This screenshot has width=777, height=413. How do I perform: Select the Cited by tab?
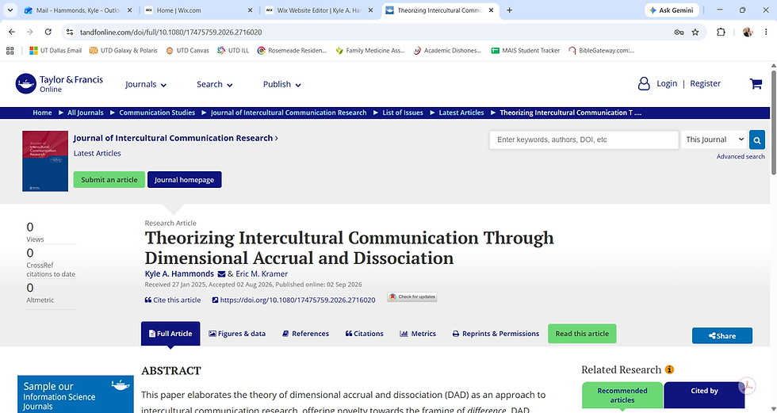coord(704,395)
